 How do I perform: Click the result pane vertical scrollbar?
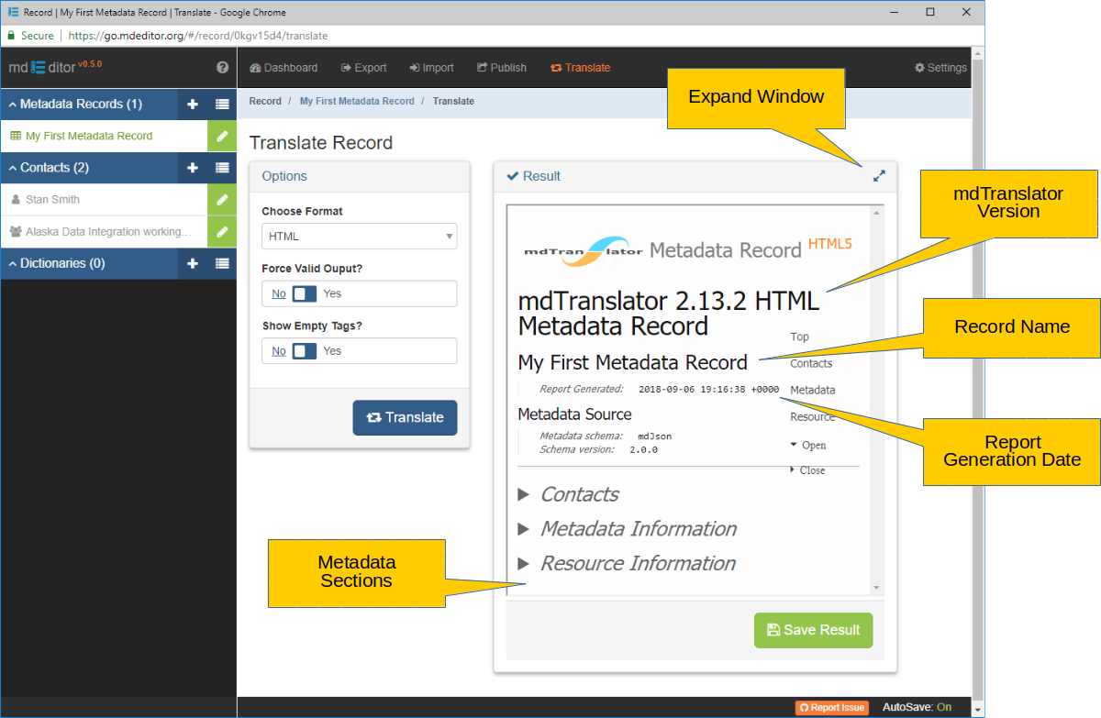877,400
